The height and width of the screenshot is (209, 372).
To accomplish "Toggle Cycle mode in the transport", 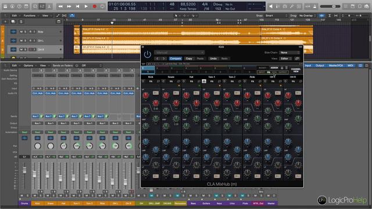I will [x=102, y=6].
